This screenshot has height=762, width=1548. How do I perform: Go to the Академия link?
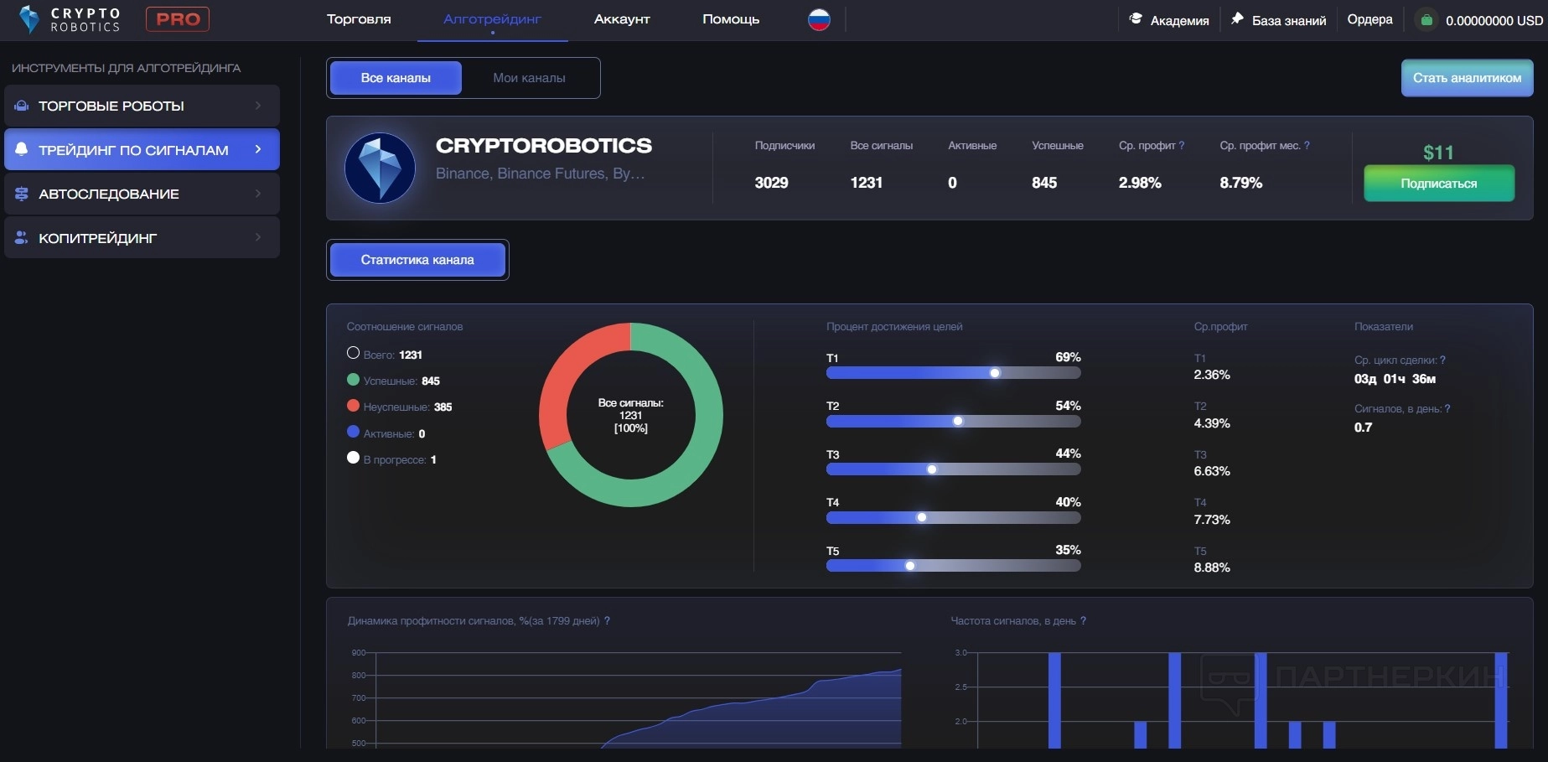coord(1179,21)
